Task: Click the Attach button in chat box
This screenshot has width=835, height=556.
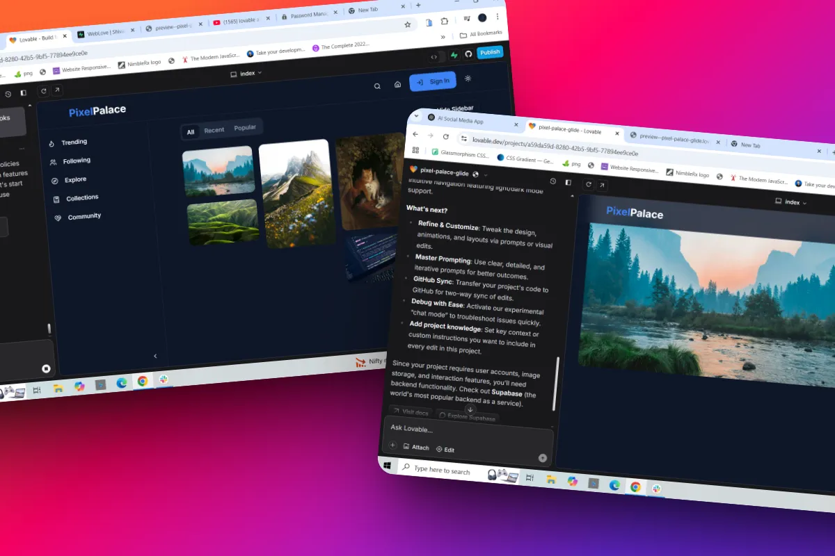Action: 416,447
